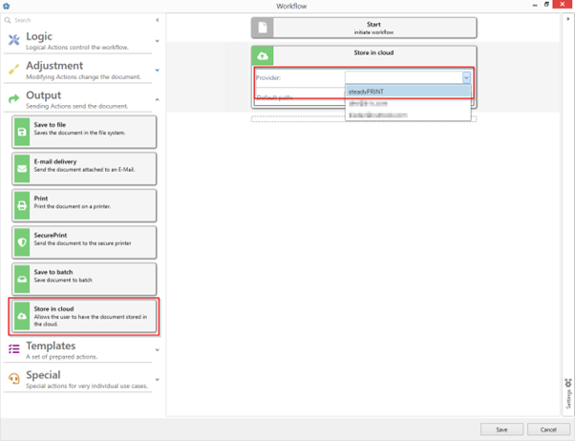
Task: Click the Print printer icon
Action: [22, 205]
